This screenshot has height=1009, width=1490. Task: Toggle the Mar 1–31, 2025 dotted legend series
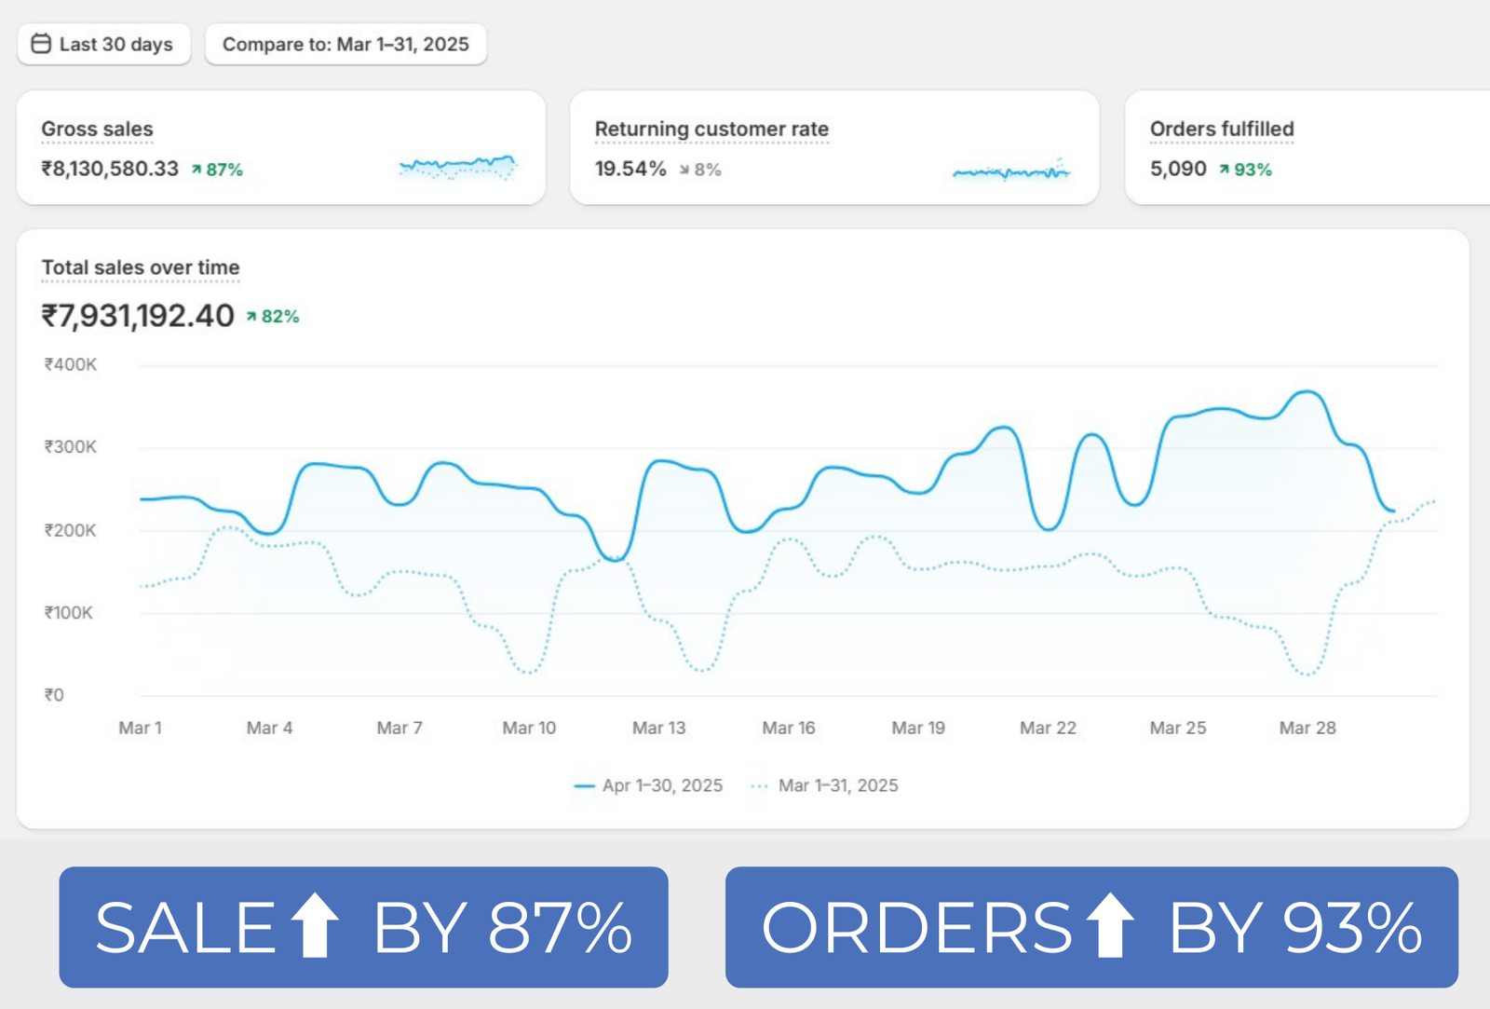(825, 785)
